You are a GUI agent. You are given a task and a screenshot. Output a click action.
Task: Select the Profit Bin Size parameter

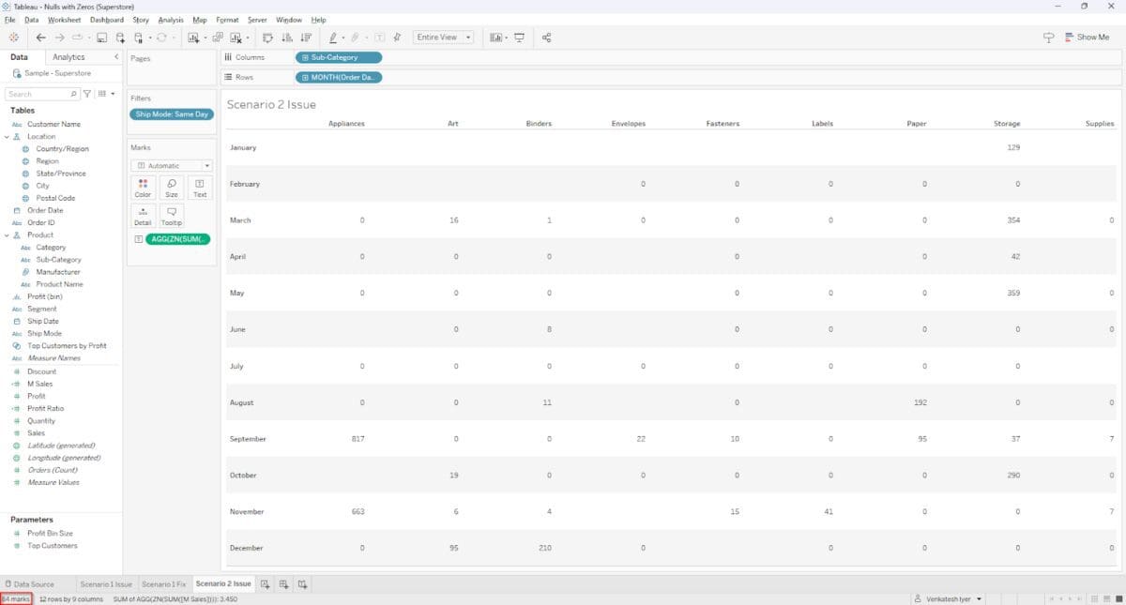(50, 533)
